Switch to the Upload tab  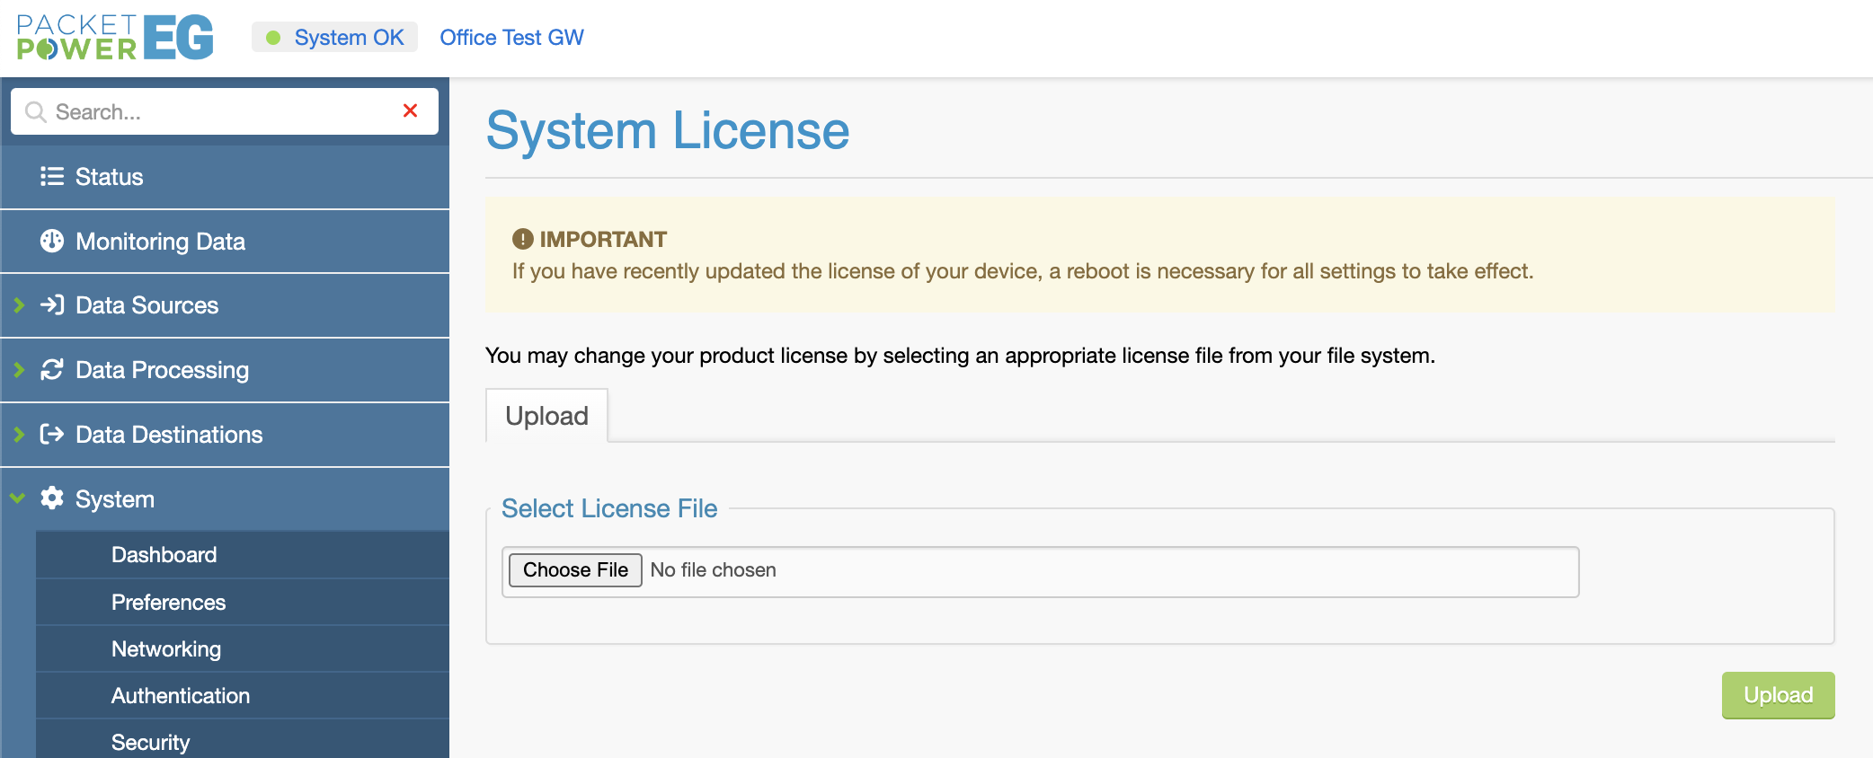pos(546,416)
